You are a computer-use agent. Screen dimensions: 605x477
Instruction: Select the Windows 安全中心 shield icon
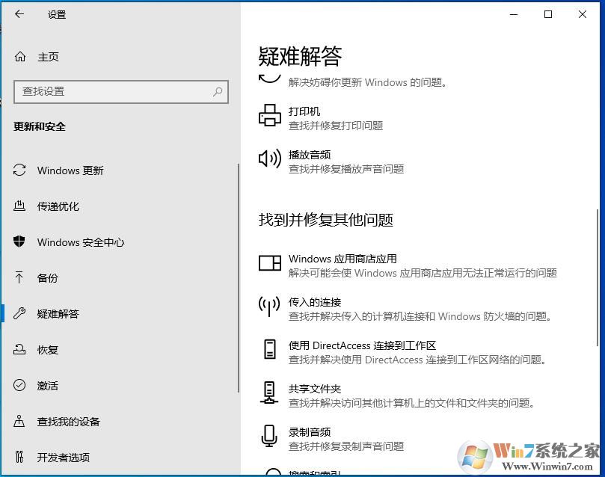(19, 241)
